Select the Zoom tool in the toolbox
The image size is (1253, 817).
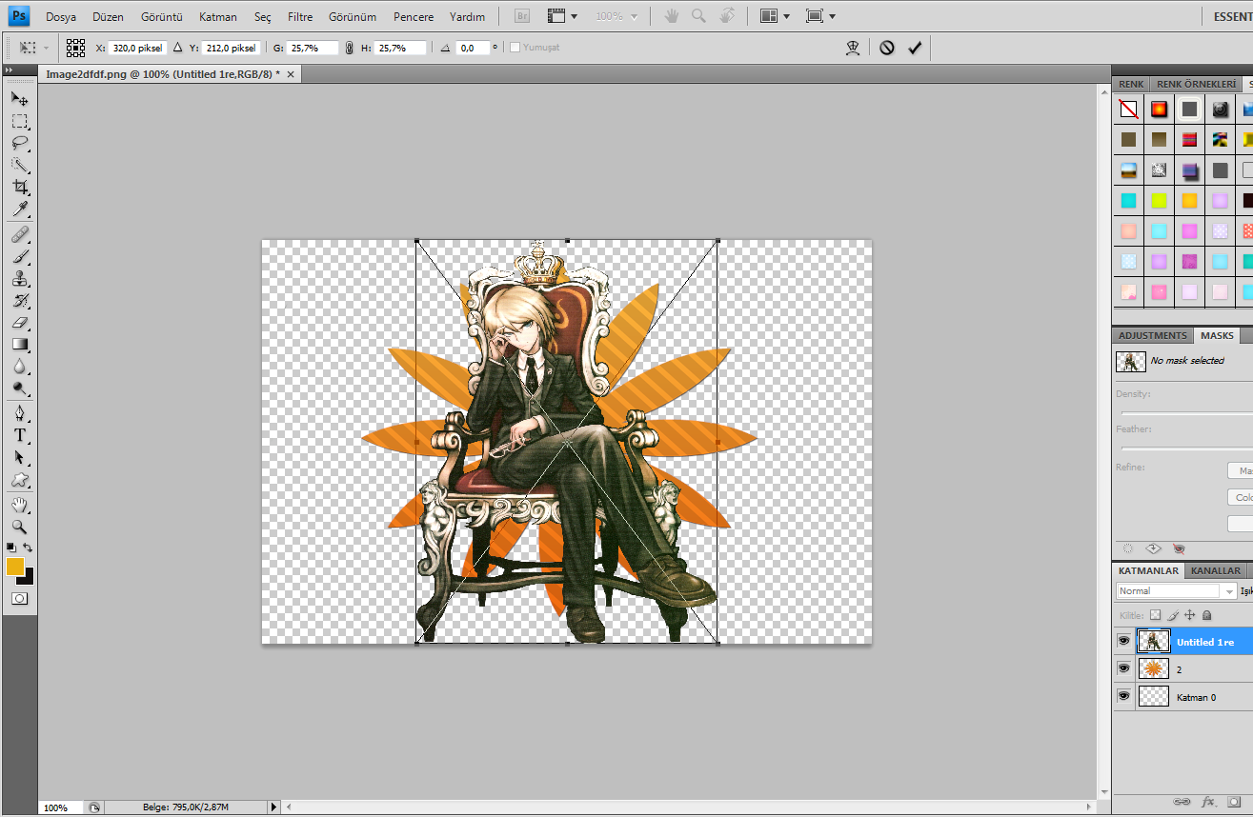pyautogui.click(x=20, y=526)
